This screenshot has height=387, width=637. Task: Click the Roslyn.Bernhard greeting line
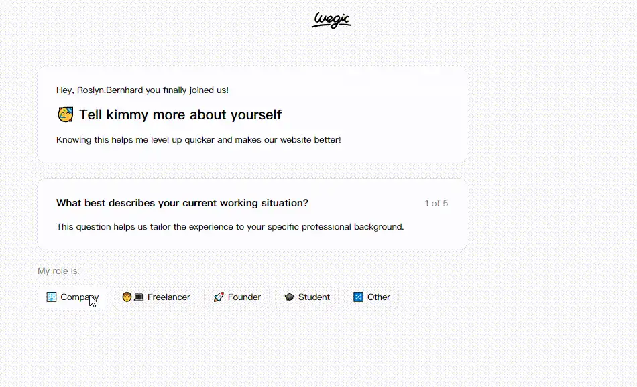[143, 90]
